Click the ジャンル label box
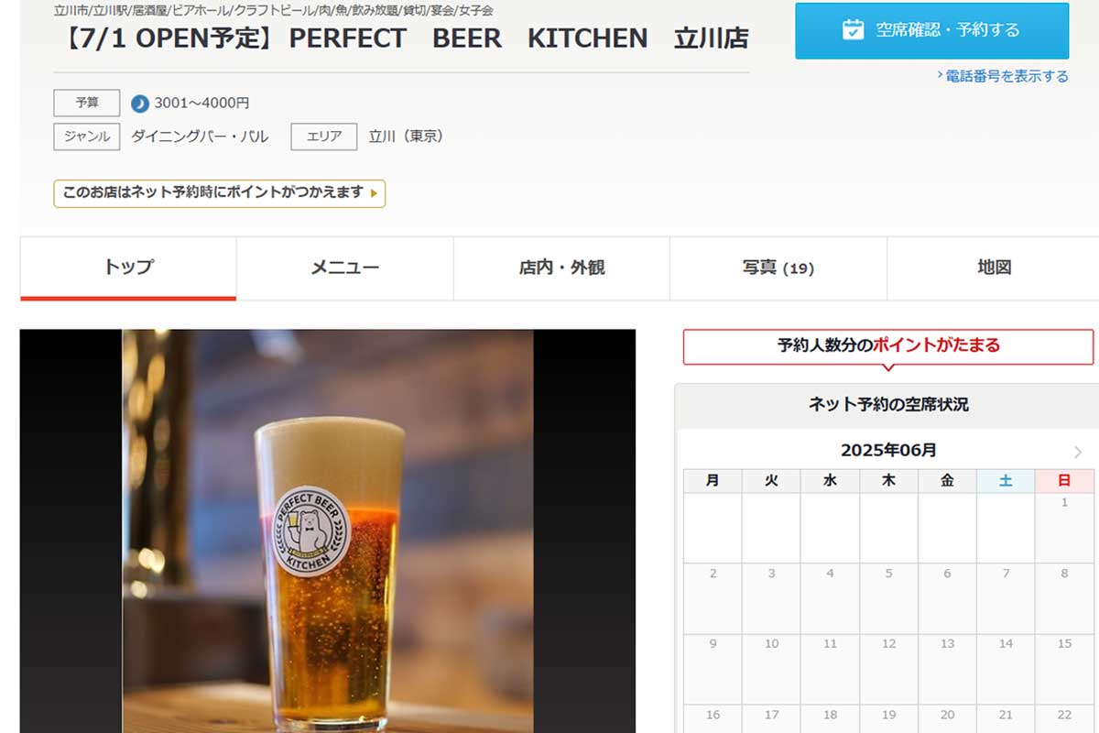The image size is (1099, 733). pyautogui.click(x=87, y=137)
